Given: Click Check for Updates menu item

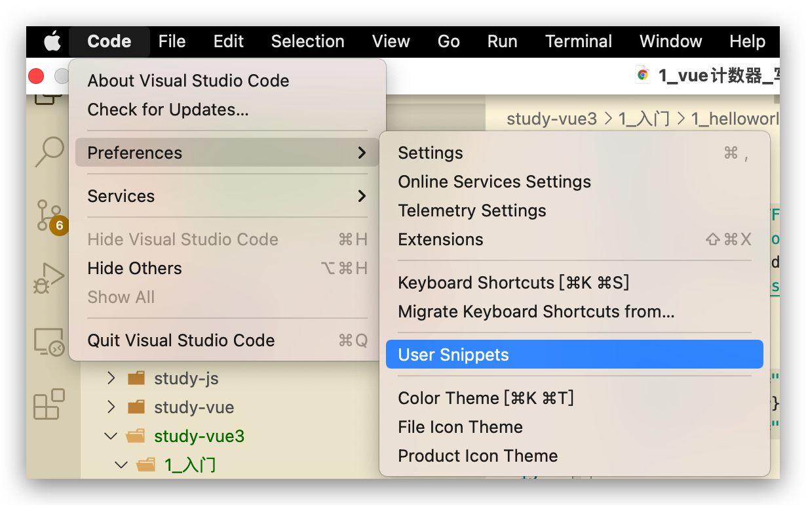Looking at the screenshot, I should 168,110.
